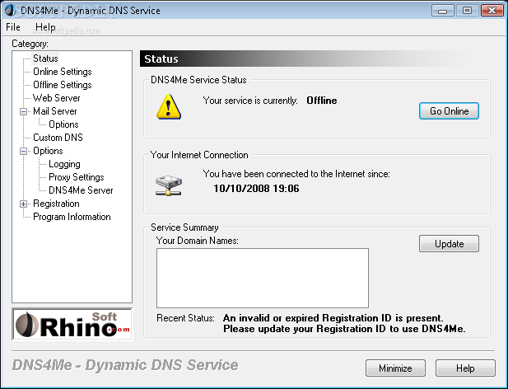Click the DNS4Me title bar app icon
The image size is (508, 389).
pyautogui.click(x=11, y=10)
